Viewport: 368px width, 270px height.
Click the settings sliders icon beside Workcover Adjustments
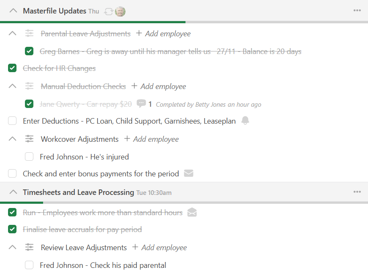pyautogui.click(x=29, y=139)
